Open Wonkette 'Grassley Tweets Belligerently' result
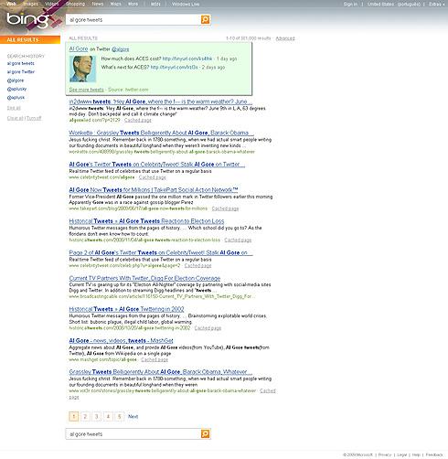This screenshot has height=459, width=448. coord(161,133)
